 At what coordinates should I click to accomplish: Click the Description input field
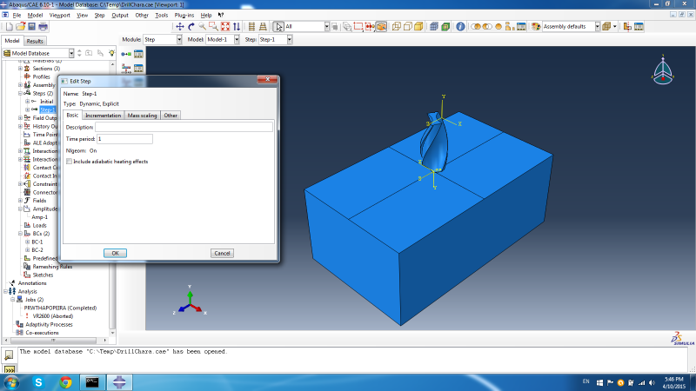click(x=184, y=127)
